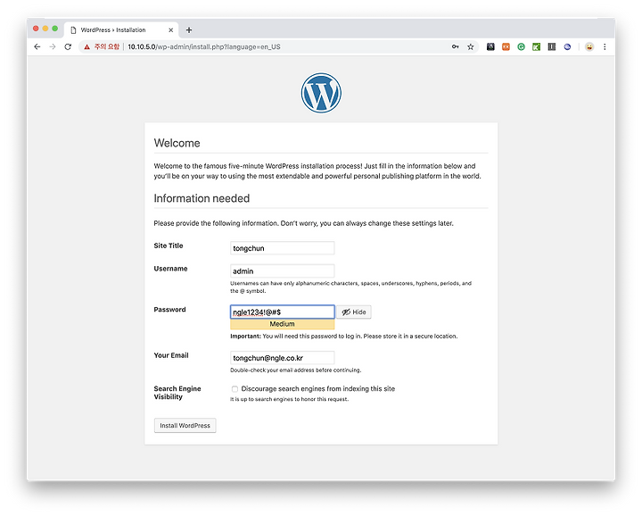Screen dimensions: 642x516
Task: Select the WordPress › Installation tab
Action: (121, 30)
